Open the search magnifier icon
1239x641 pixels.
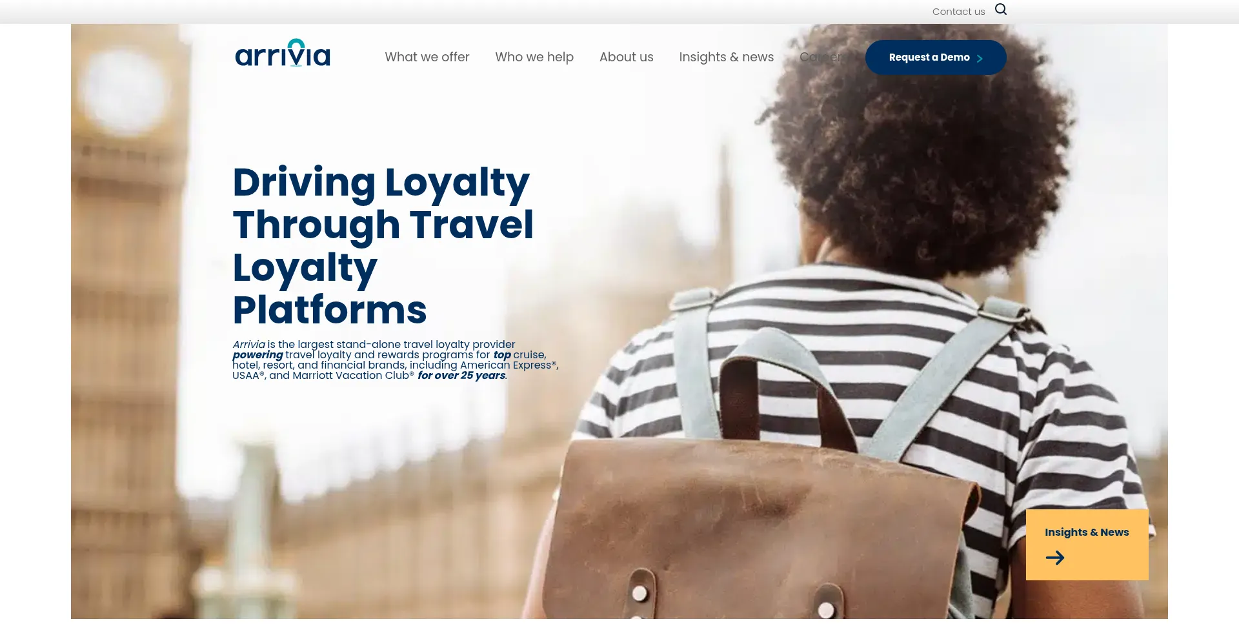(x=1001, y=10)
